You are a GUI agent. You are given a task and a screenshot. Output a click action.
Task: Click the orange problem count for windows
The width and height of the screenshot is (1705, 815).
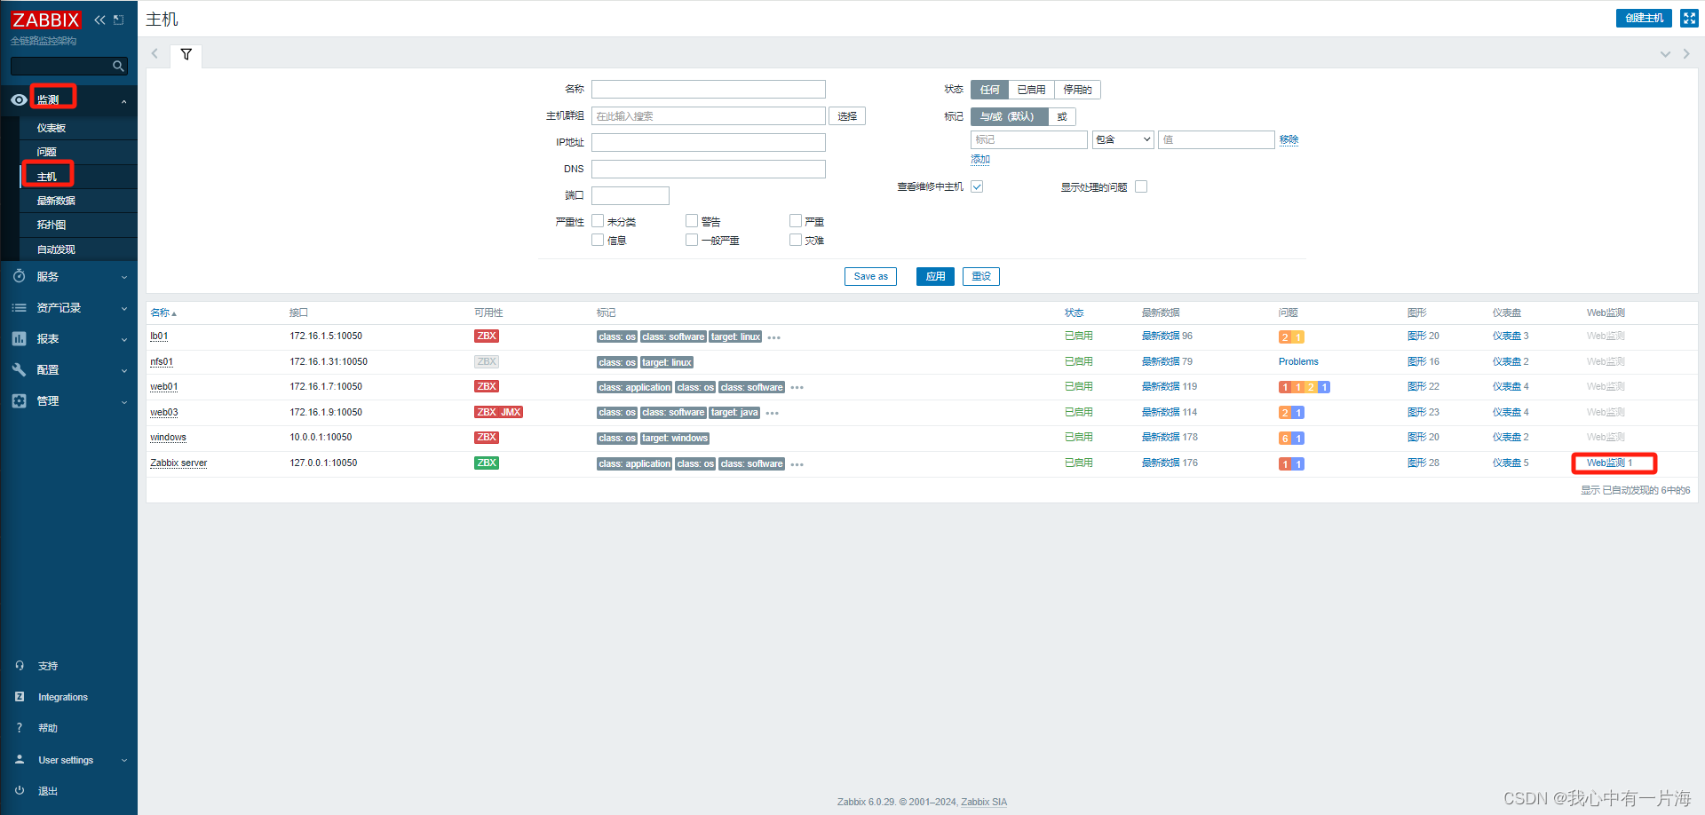click(x=1285, y=439)
